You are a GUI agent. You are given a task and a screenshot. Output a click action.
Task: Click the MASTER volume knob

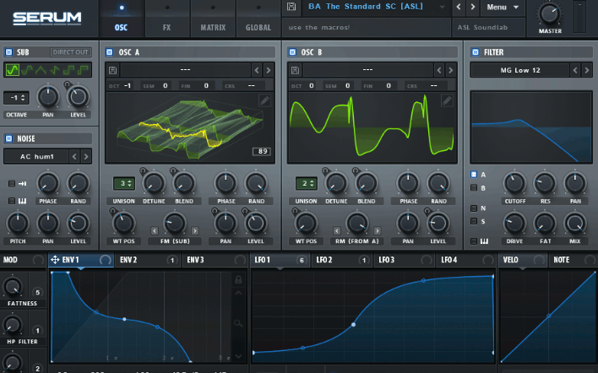point(550,14)
